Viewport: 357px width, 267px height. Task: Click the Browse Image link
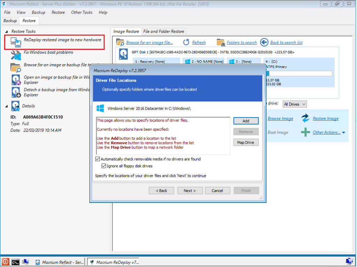click(x=280, y=119)
